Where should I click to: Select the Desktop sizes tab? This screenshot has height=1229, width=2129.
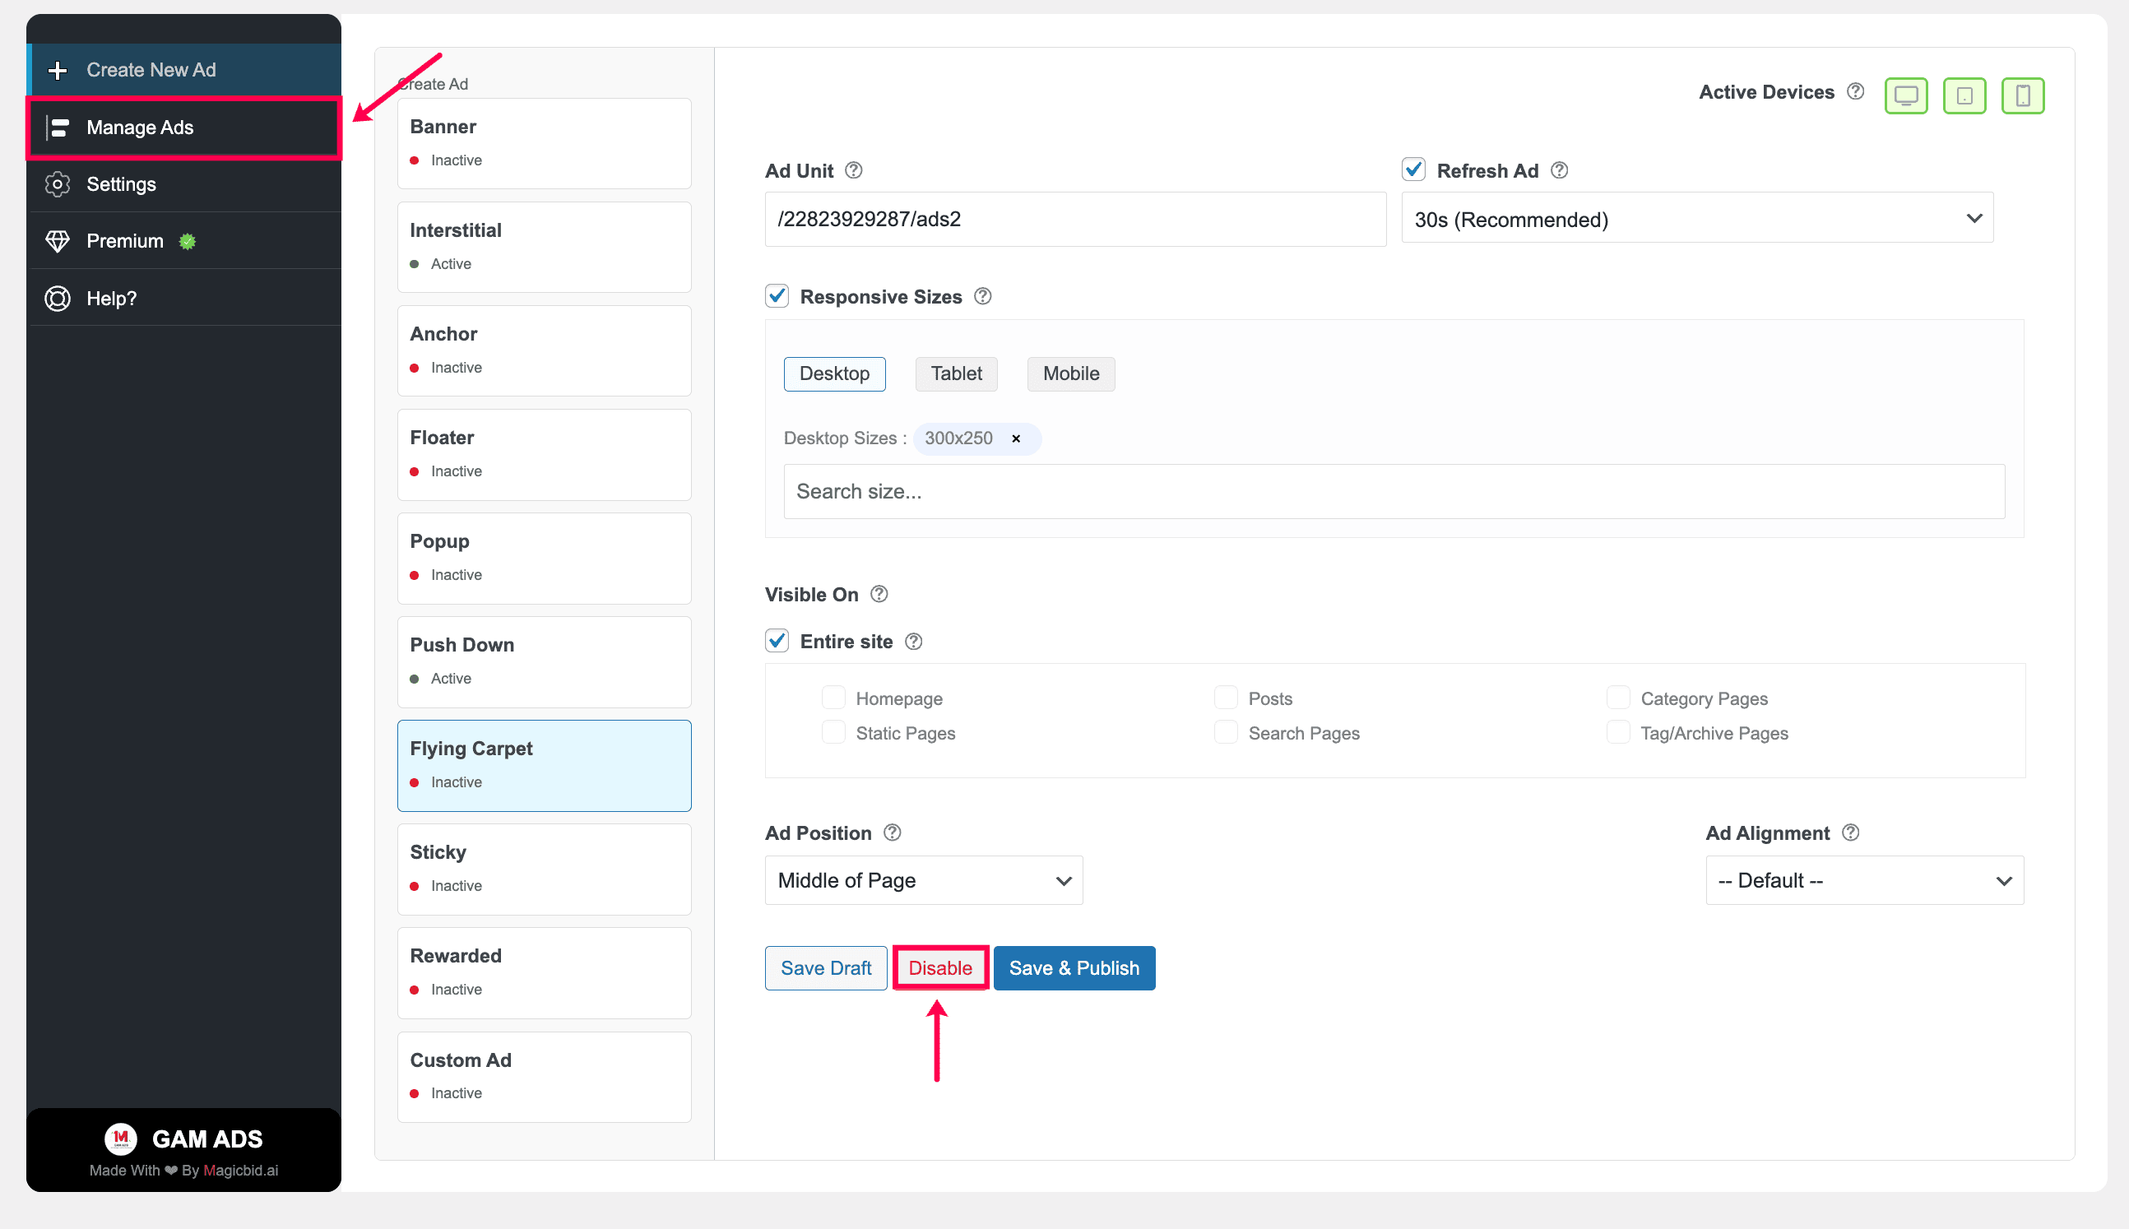[x=834, y=374]
